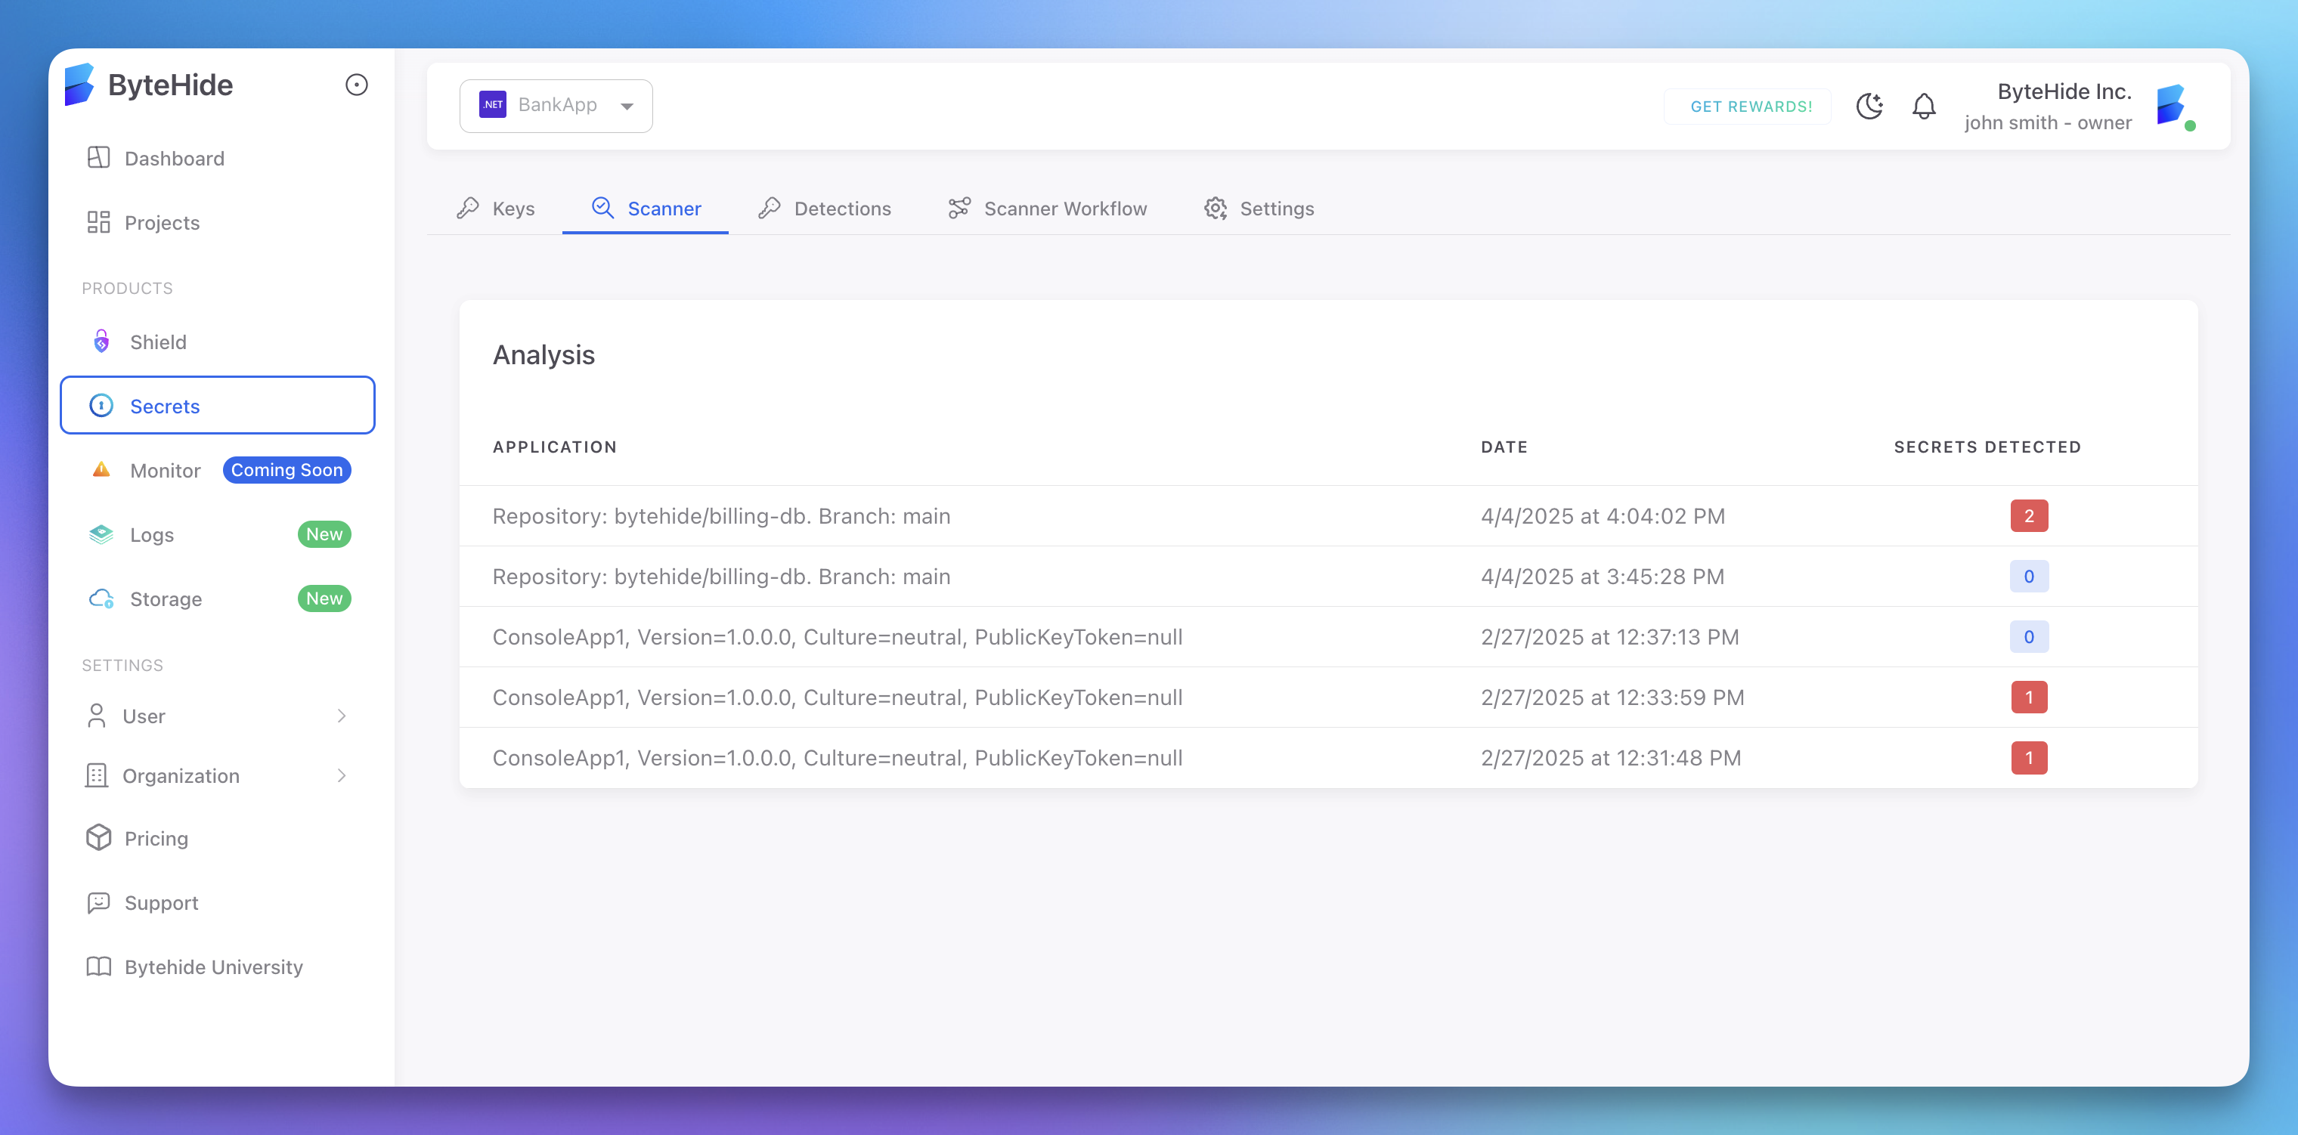Image resolution: width=2298 pixels, height=1135 pixels.
Task: Open Shield product in sidebar
Action: pos(158,342)
